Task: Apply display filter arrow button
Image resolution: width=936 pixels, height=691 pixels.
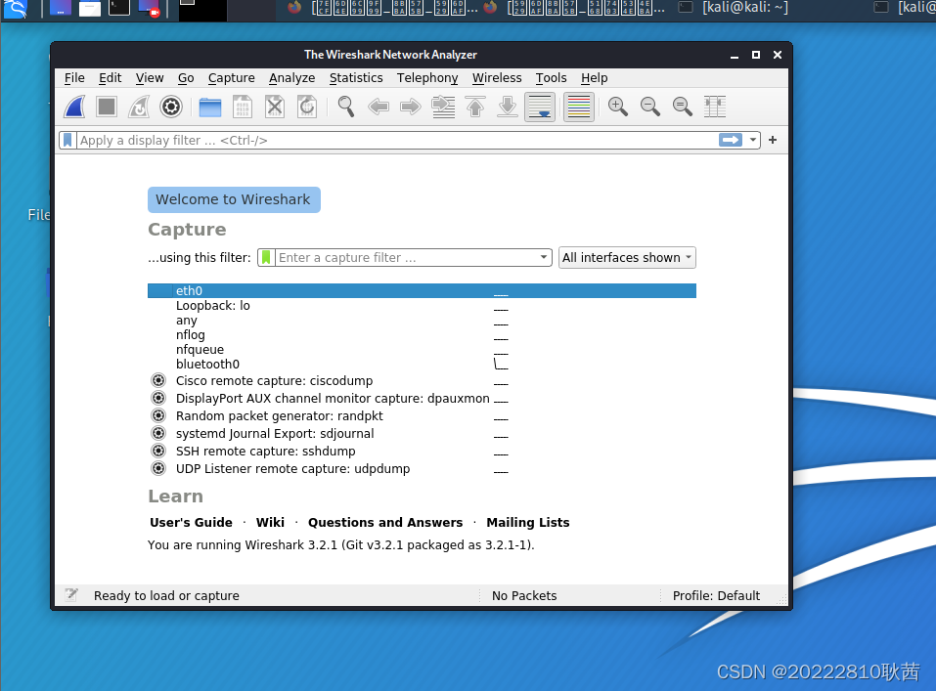Action: click(x=731, y=140)
